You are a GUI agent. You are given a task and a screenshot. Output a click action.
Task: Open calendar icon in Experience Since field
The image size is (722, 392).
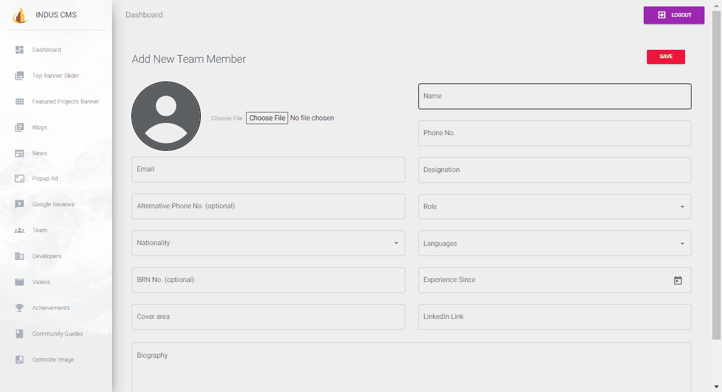coord(678,281)
